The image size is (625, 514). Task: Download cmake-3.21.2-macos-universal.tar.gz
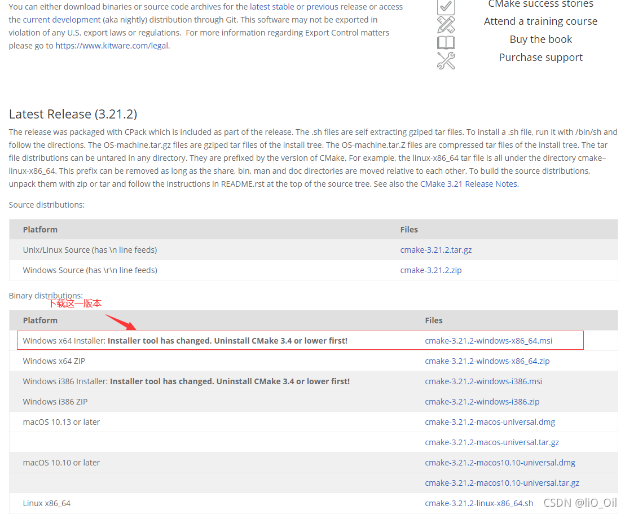pos(492,442)
